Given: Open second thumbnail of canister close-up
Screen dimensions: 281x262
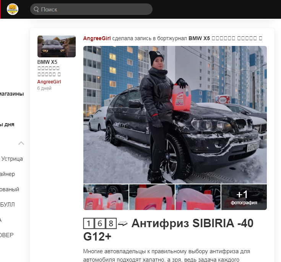Looking at the screenshot, I should click(x=152, y=197).
